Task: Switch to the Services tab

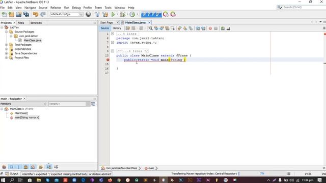Action: (36, 23)
